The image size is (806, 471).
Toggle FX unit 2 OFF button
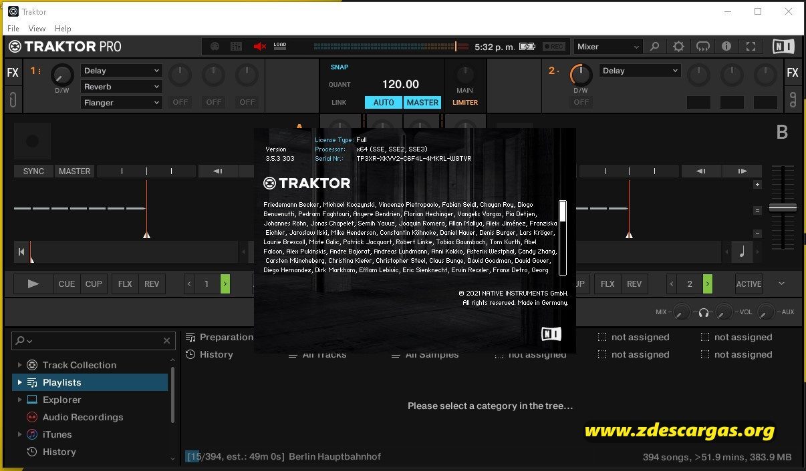(x=581, y=102)
